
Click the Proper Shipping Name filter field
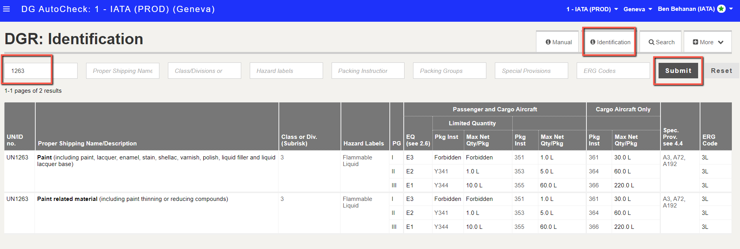coord(123,71)
